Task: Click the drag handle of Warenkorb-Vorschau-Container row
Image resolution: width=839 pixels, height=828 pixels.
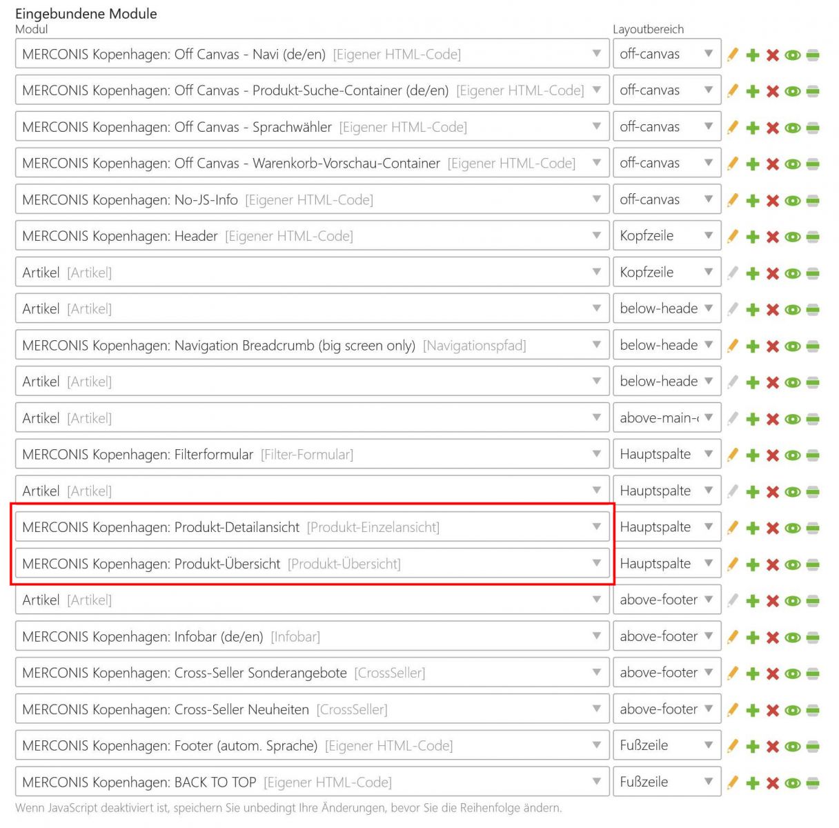Action: [x=813, y=164]
